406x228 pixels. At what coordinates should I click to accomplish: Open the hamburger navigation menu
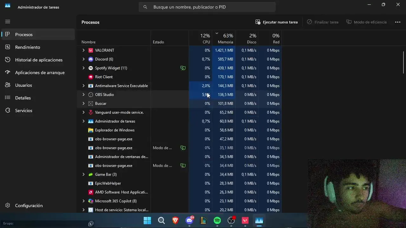pyautogui.click(x=8, y=22)
